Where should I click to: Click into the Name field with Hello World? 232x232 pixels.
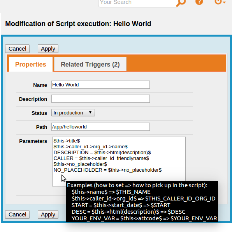(100, 85)
